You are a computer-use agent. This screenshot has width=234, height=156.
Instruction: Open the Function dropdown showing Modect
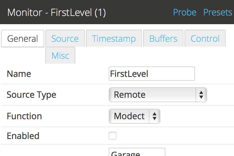tap(135, 116)
